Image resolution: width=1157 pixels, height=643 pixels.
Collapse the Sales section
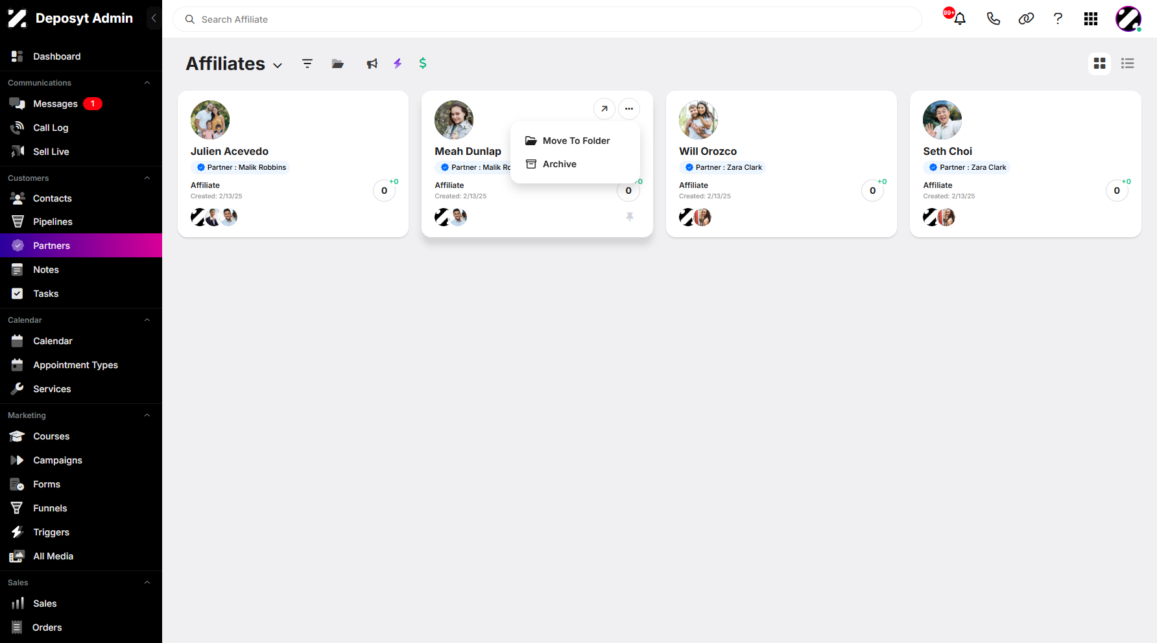coord(147,583)
